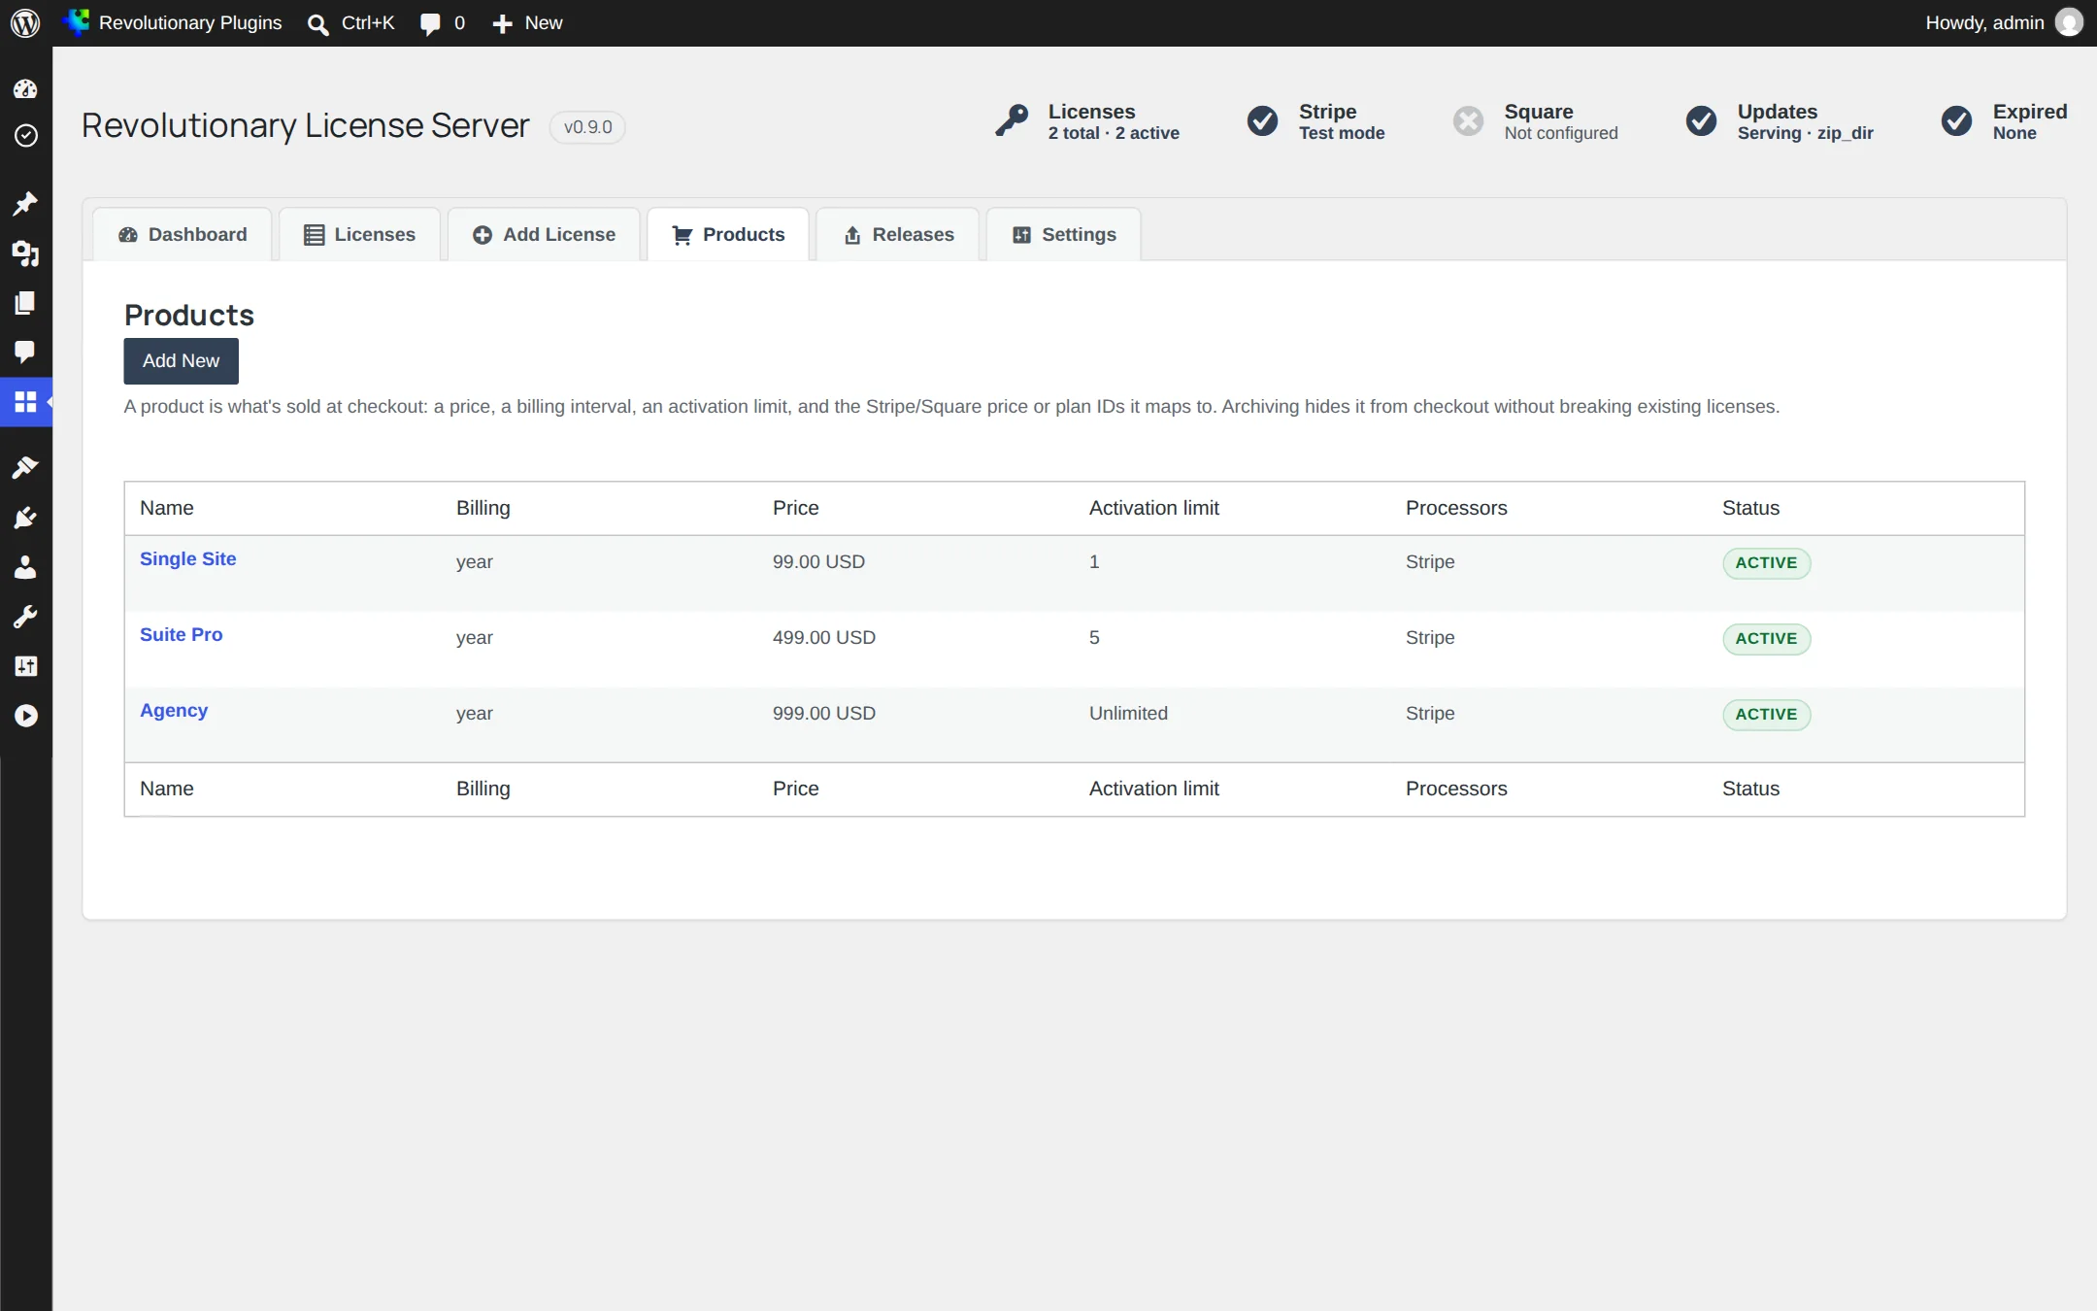Open Ctrl+K search in admin bar
Viewport: 2097px width, 1311px height.
coord(351,22)
